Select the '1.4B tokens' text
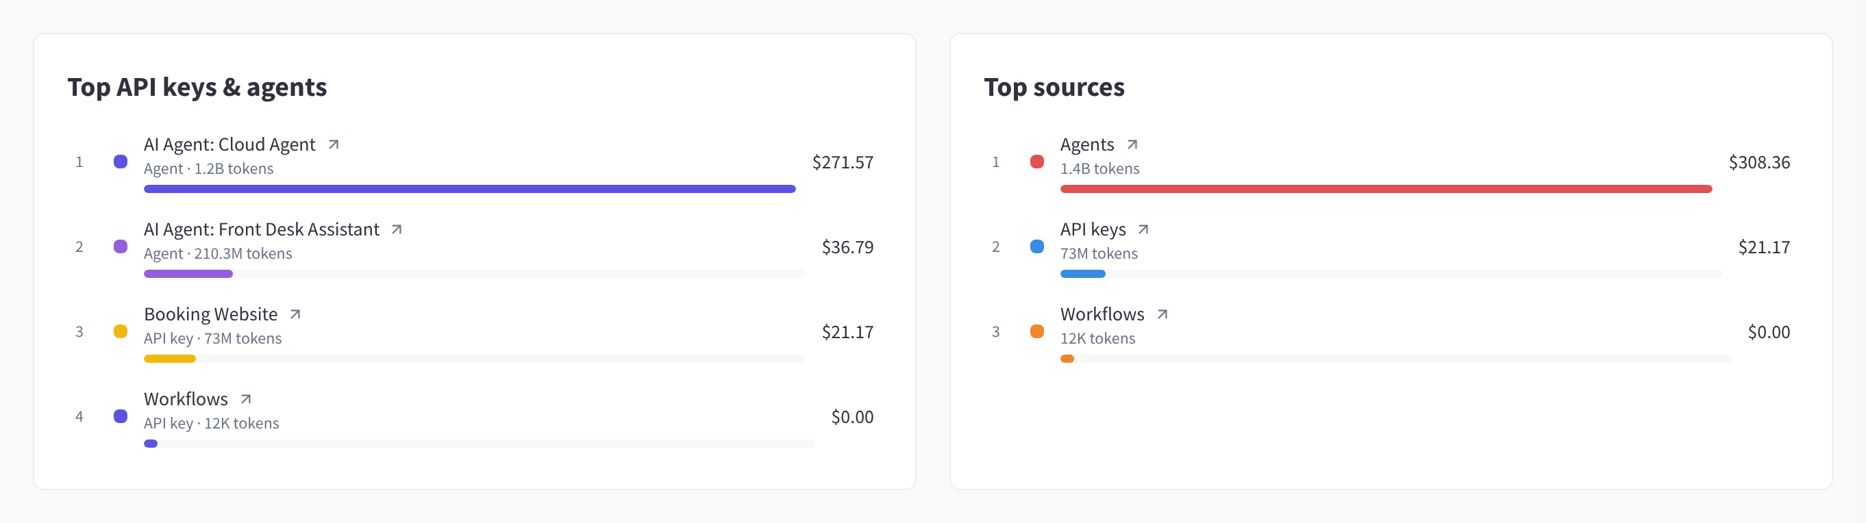 point(1100,169)
